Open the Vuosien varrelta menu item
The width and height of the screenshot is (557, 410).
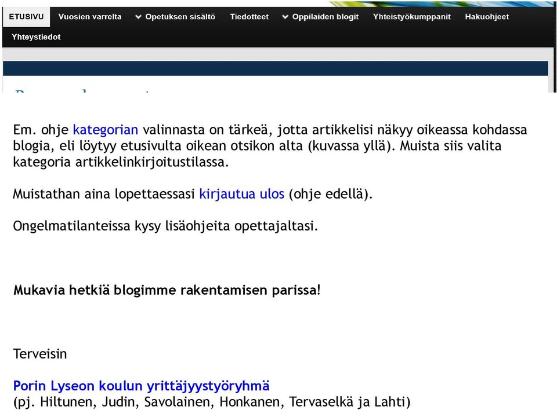[90, 17]
